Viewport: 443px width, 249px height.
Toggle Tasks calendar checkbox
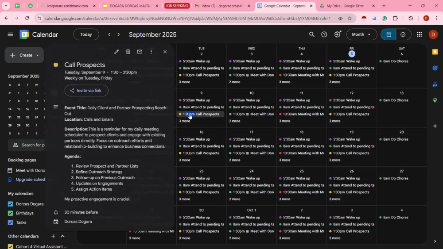click(11, 222)
